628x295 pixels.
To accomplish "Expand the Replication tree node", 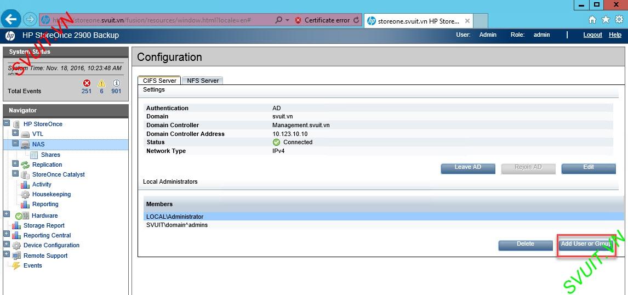I will tap(15, 163).
